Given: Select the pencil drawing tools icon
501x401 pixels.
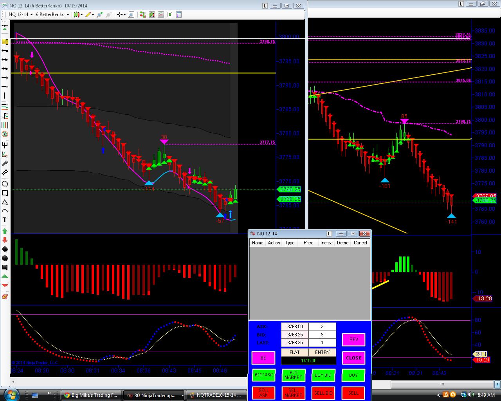Looking at the screenshot, I should [88, 14].
